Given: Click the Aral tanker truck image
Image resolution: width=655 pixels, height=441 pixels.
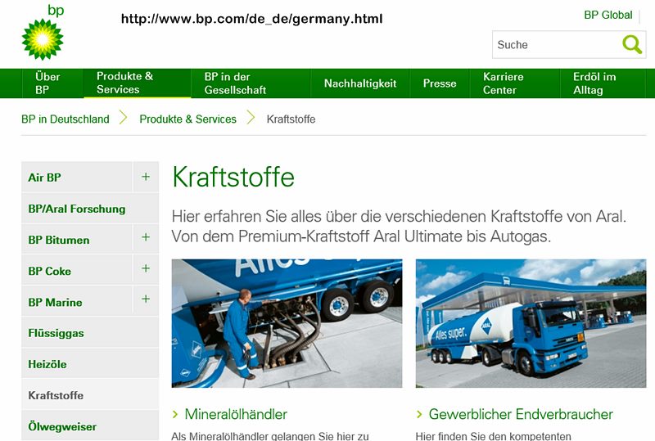Looking at the screenshot, I should click(531, 323).
